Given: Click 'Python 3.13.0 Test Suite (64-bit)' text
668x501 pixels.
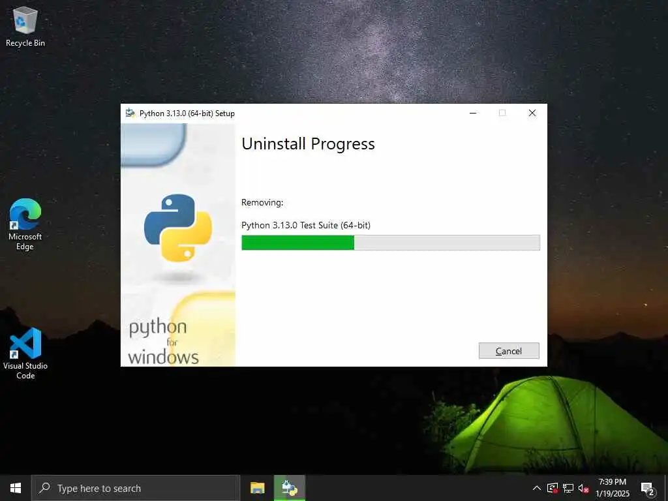Looking at the screenshot, I should tap(306, 225).
